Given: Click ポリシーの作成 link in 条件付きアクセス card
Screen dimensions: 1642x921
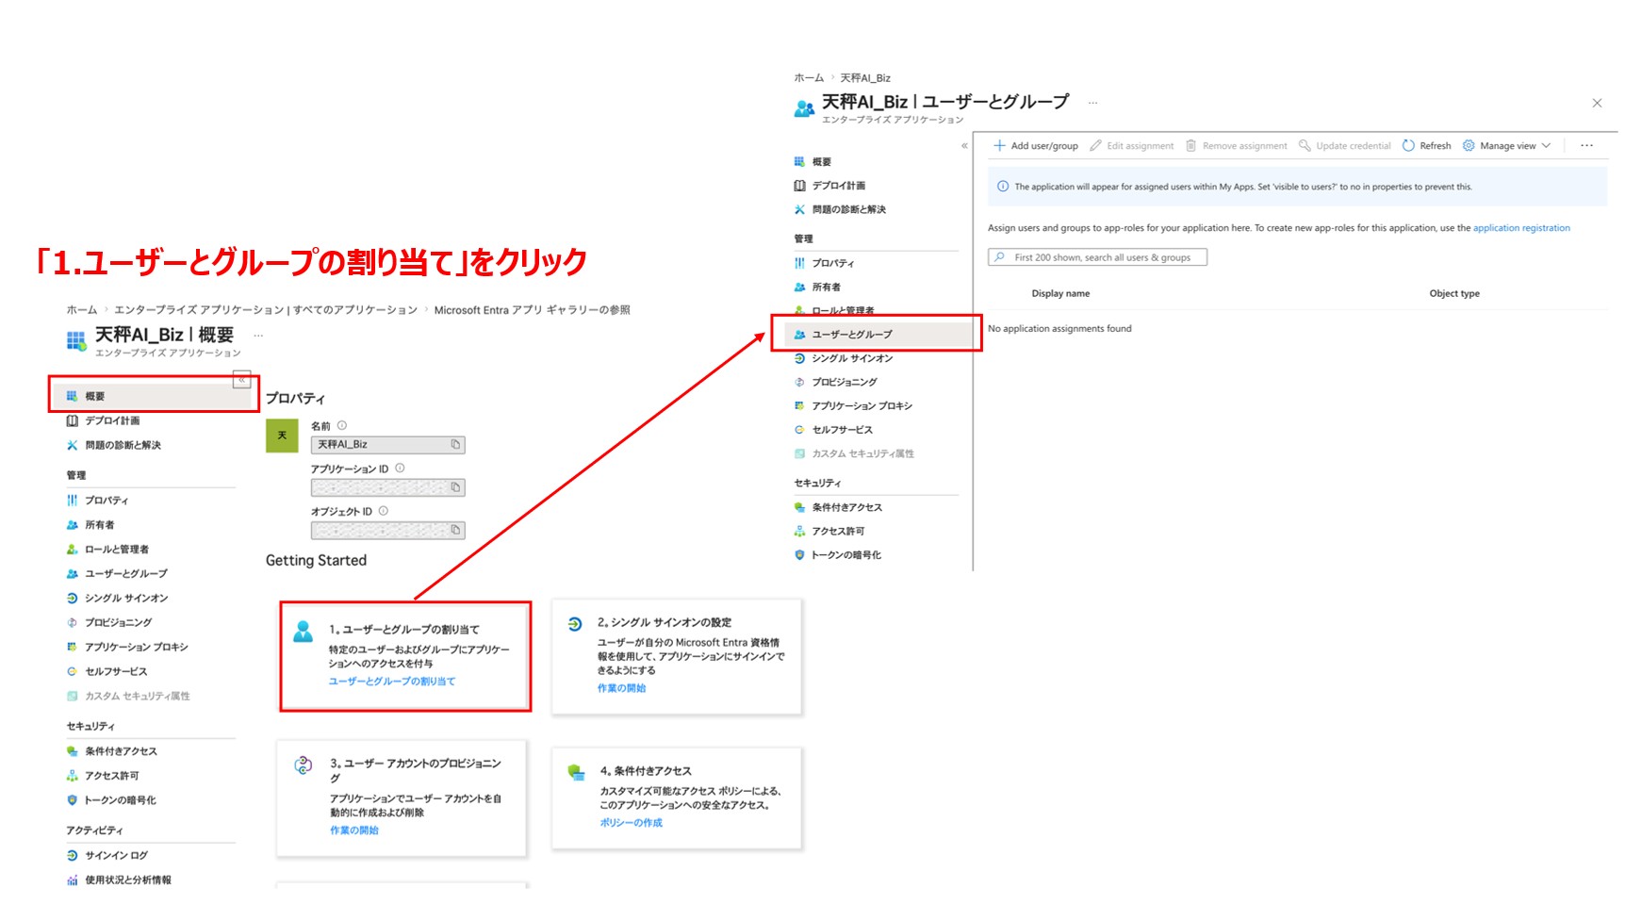Looking at the screenshot, I should [x=631, y=823].
